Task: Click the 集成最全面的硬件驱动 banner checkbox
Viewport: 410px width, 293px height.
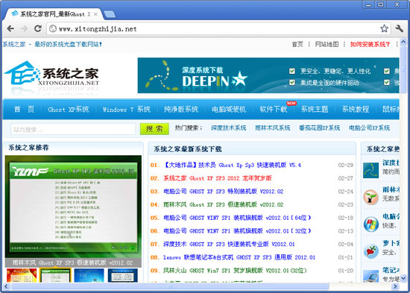Action: tap(292, 83)
